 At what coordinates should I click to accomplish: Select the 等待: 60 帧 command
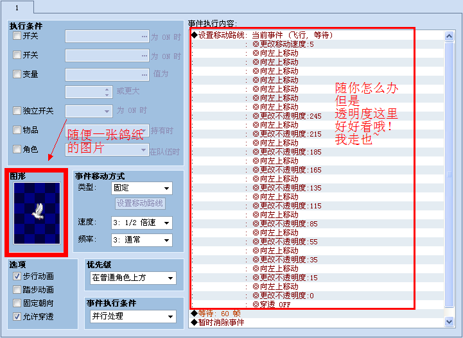point(317,314)
